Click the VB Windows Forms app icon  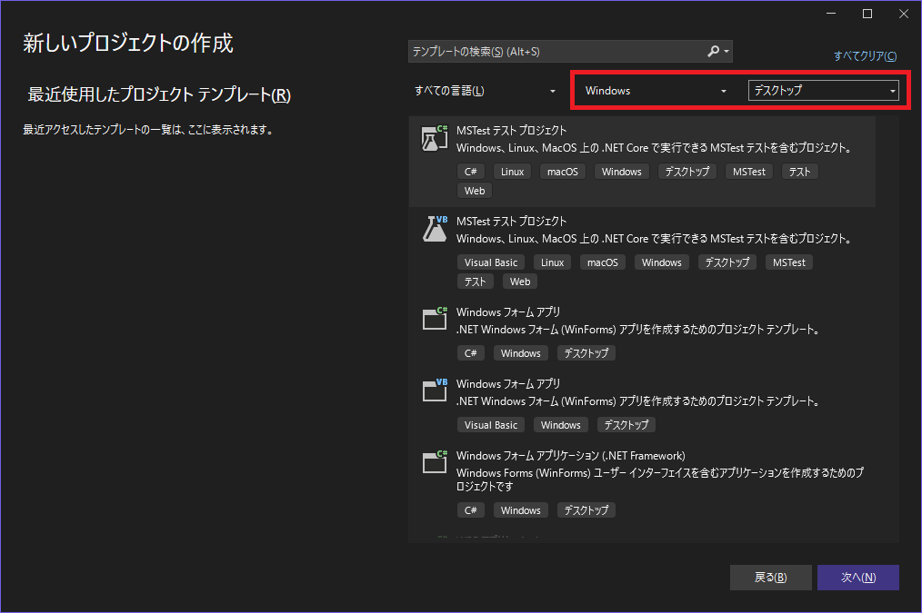click(435, 391)
